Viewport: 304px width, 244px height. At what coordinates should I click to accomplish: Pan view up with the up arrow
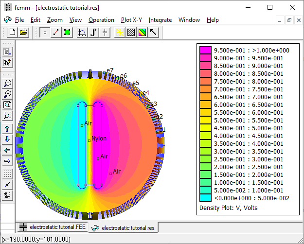coord(8,129)
